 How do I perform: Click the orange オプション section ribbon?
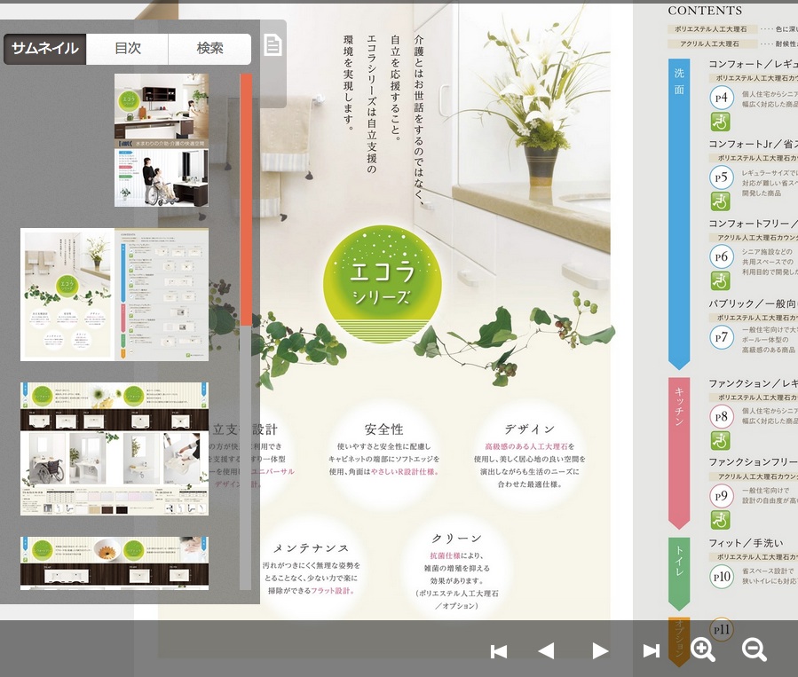(x=679, y=642)
